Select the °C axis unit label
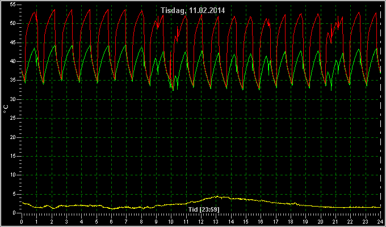386x227 pixels. [x=6, y=108]
